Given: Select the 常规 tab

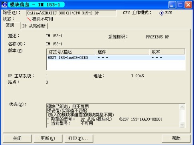Looking at the screenshot, I should (10, 25).
